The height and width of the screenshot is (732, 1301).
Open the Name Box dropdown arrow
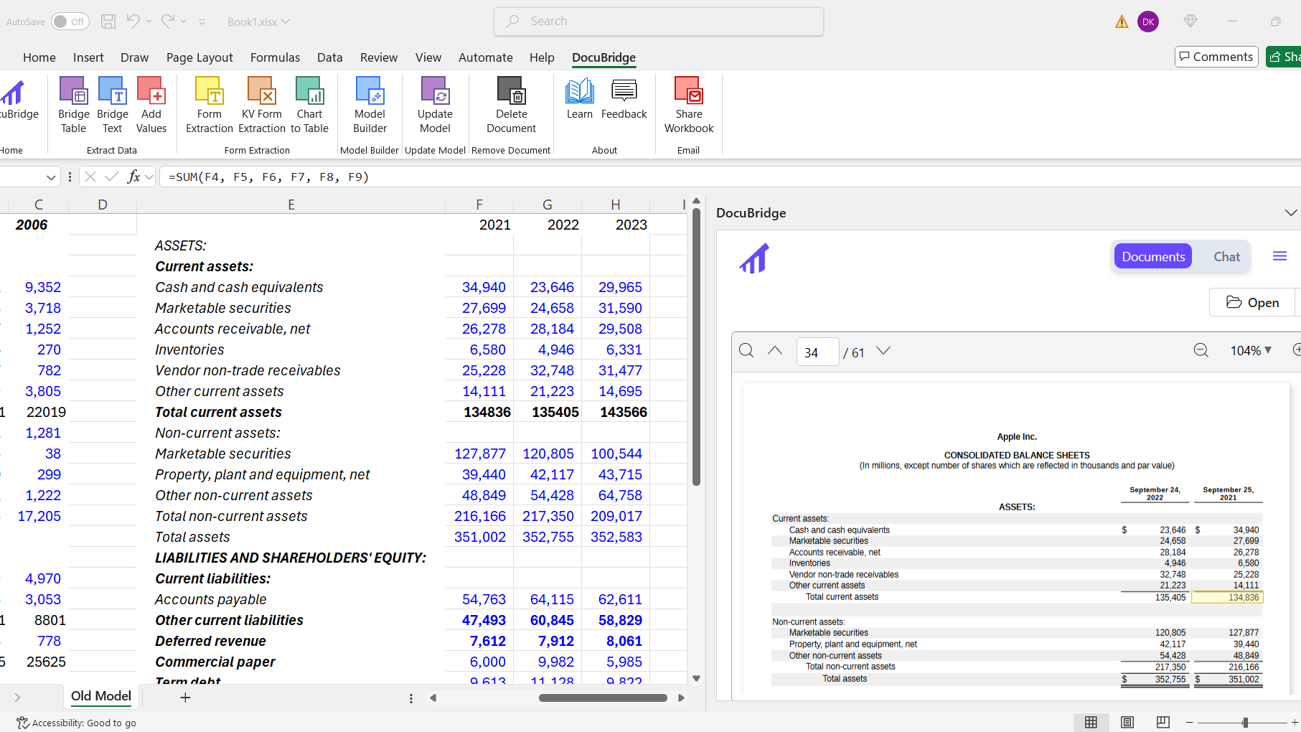(51, 177)
